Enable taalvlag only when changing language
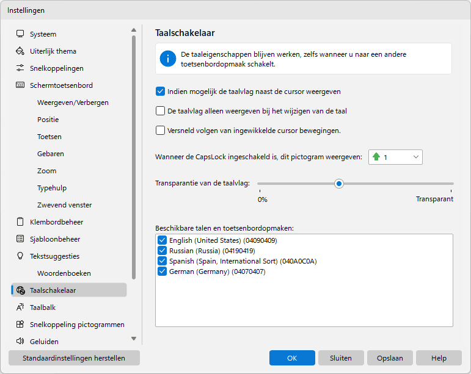 pyautogui.click(x=161, y=111)
